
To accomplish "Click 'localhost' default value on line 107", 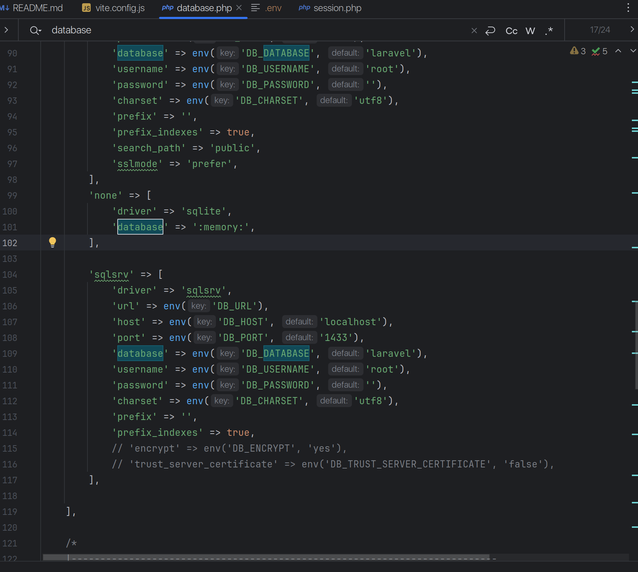I will [x=350, y=322].
